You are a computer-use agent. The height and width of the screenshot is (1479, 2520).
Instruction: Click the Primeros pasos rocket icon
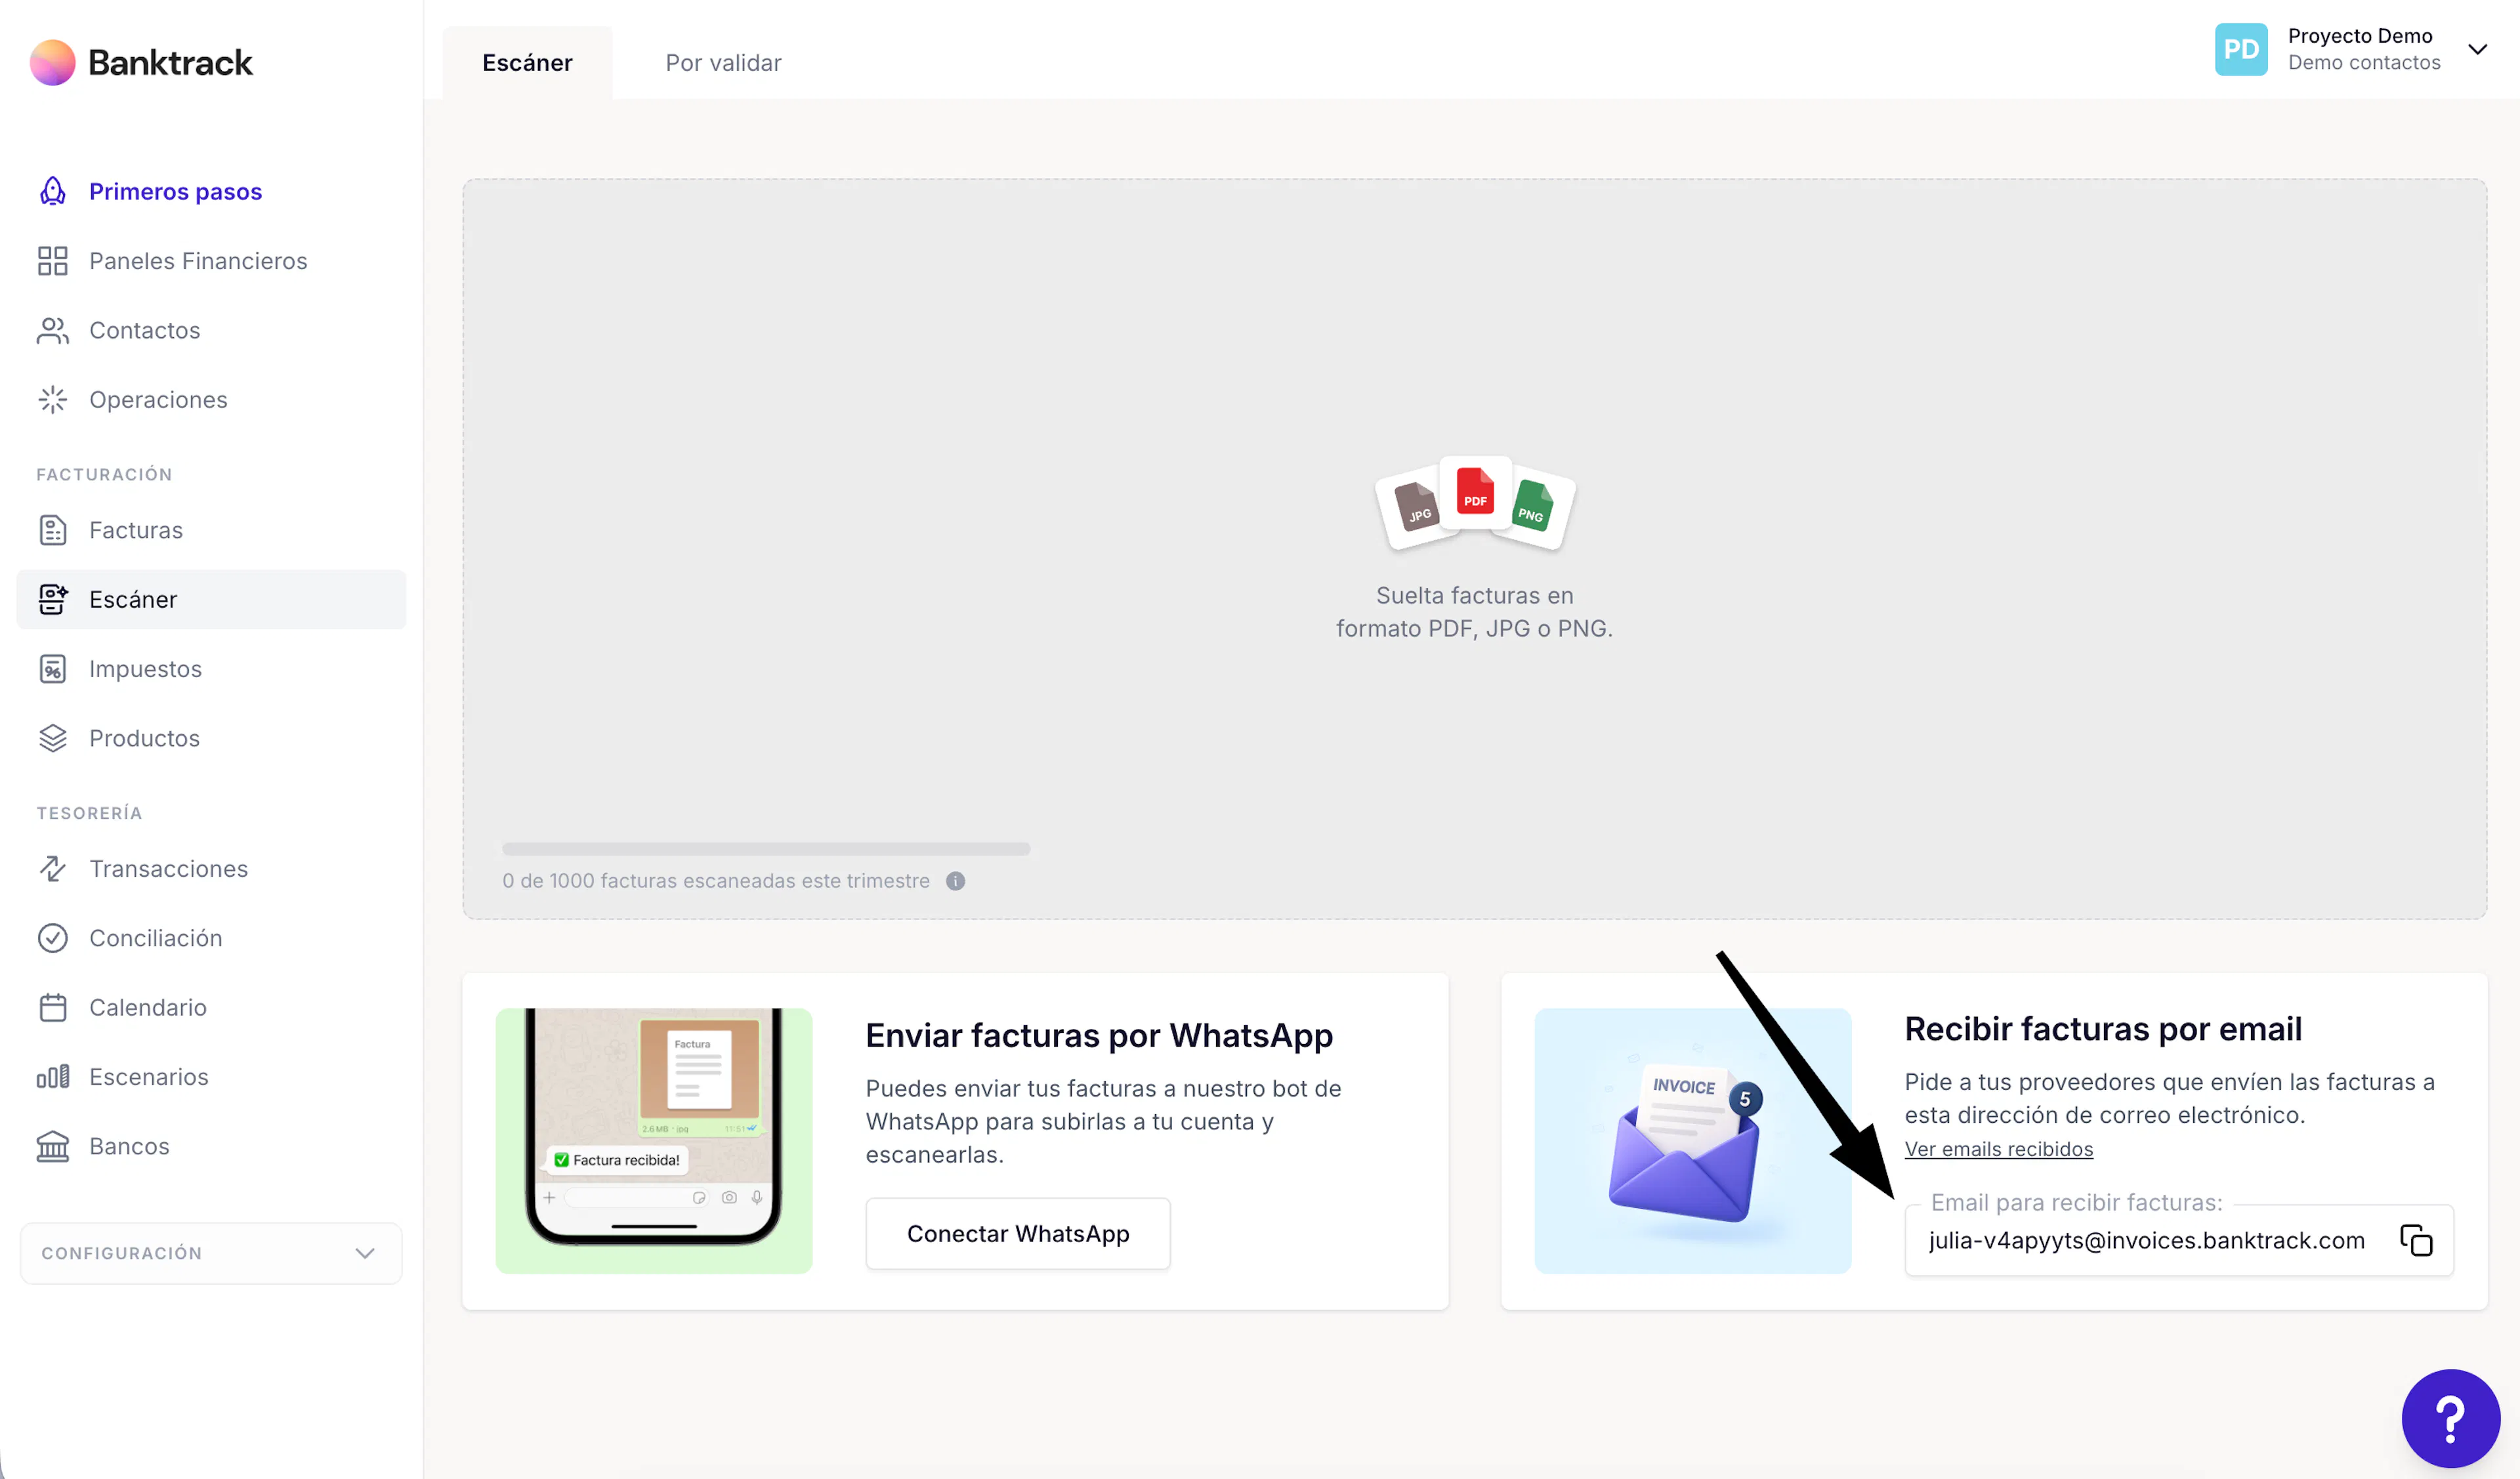coord(52,191)
